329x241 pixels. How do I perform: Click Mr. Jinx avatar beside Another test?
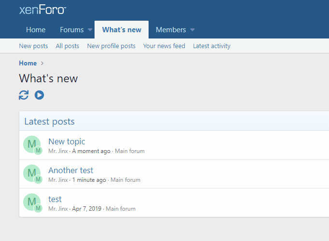coord(32,173)
